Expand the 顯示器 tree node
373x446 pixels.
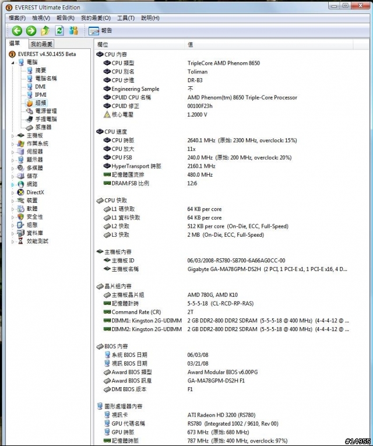(x=12, y=160)
